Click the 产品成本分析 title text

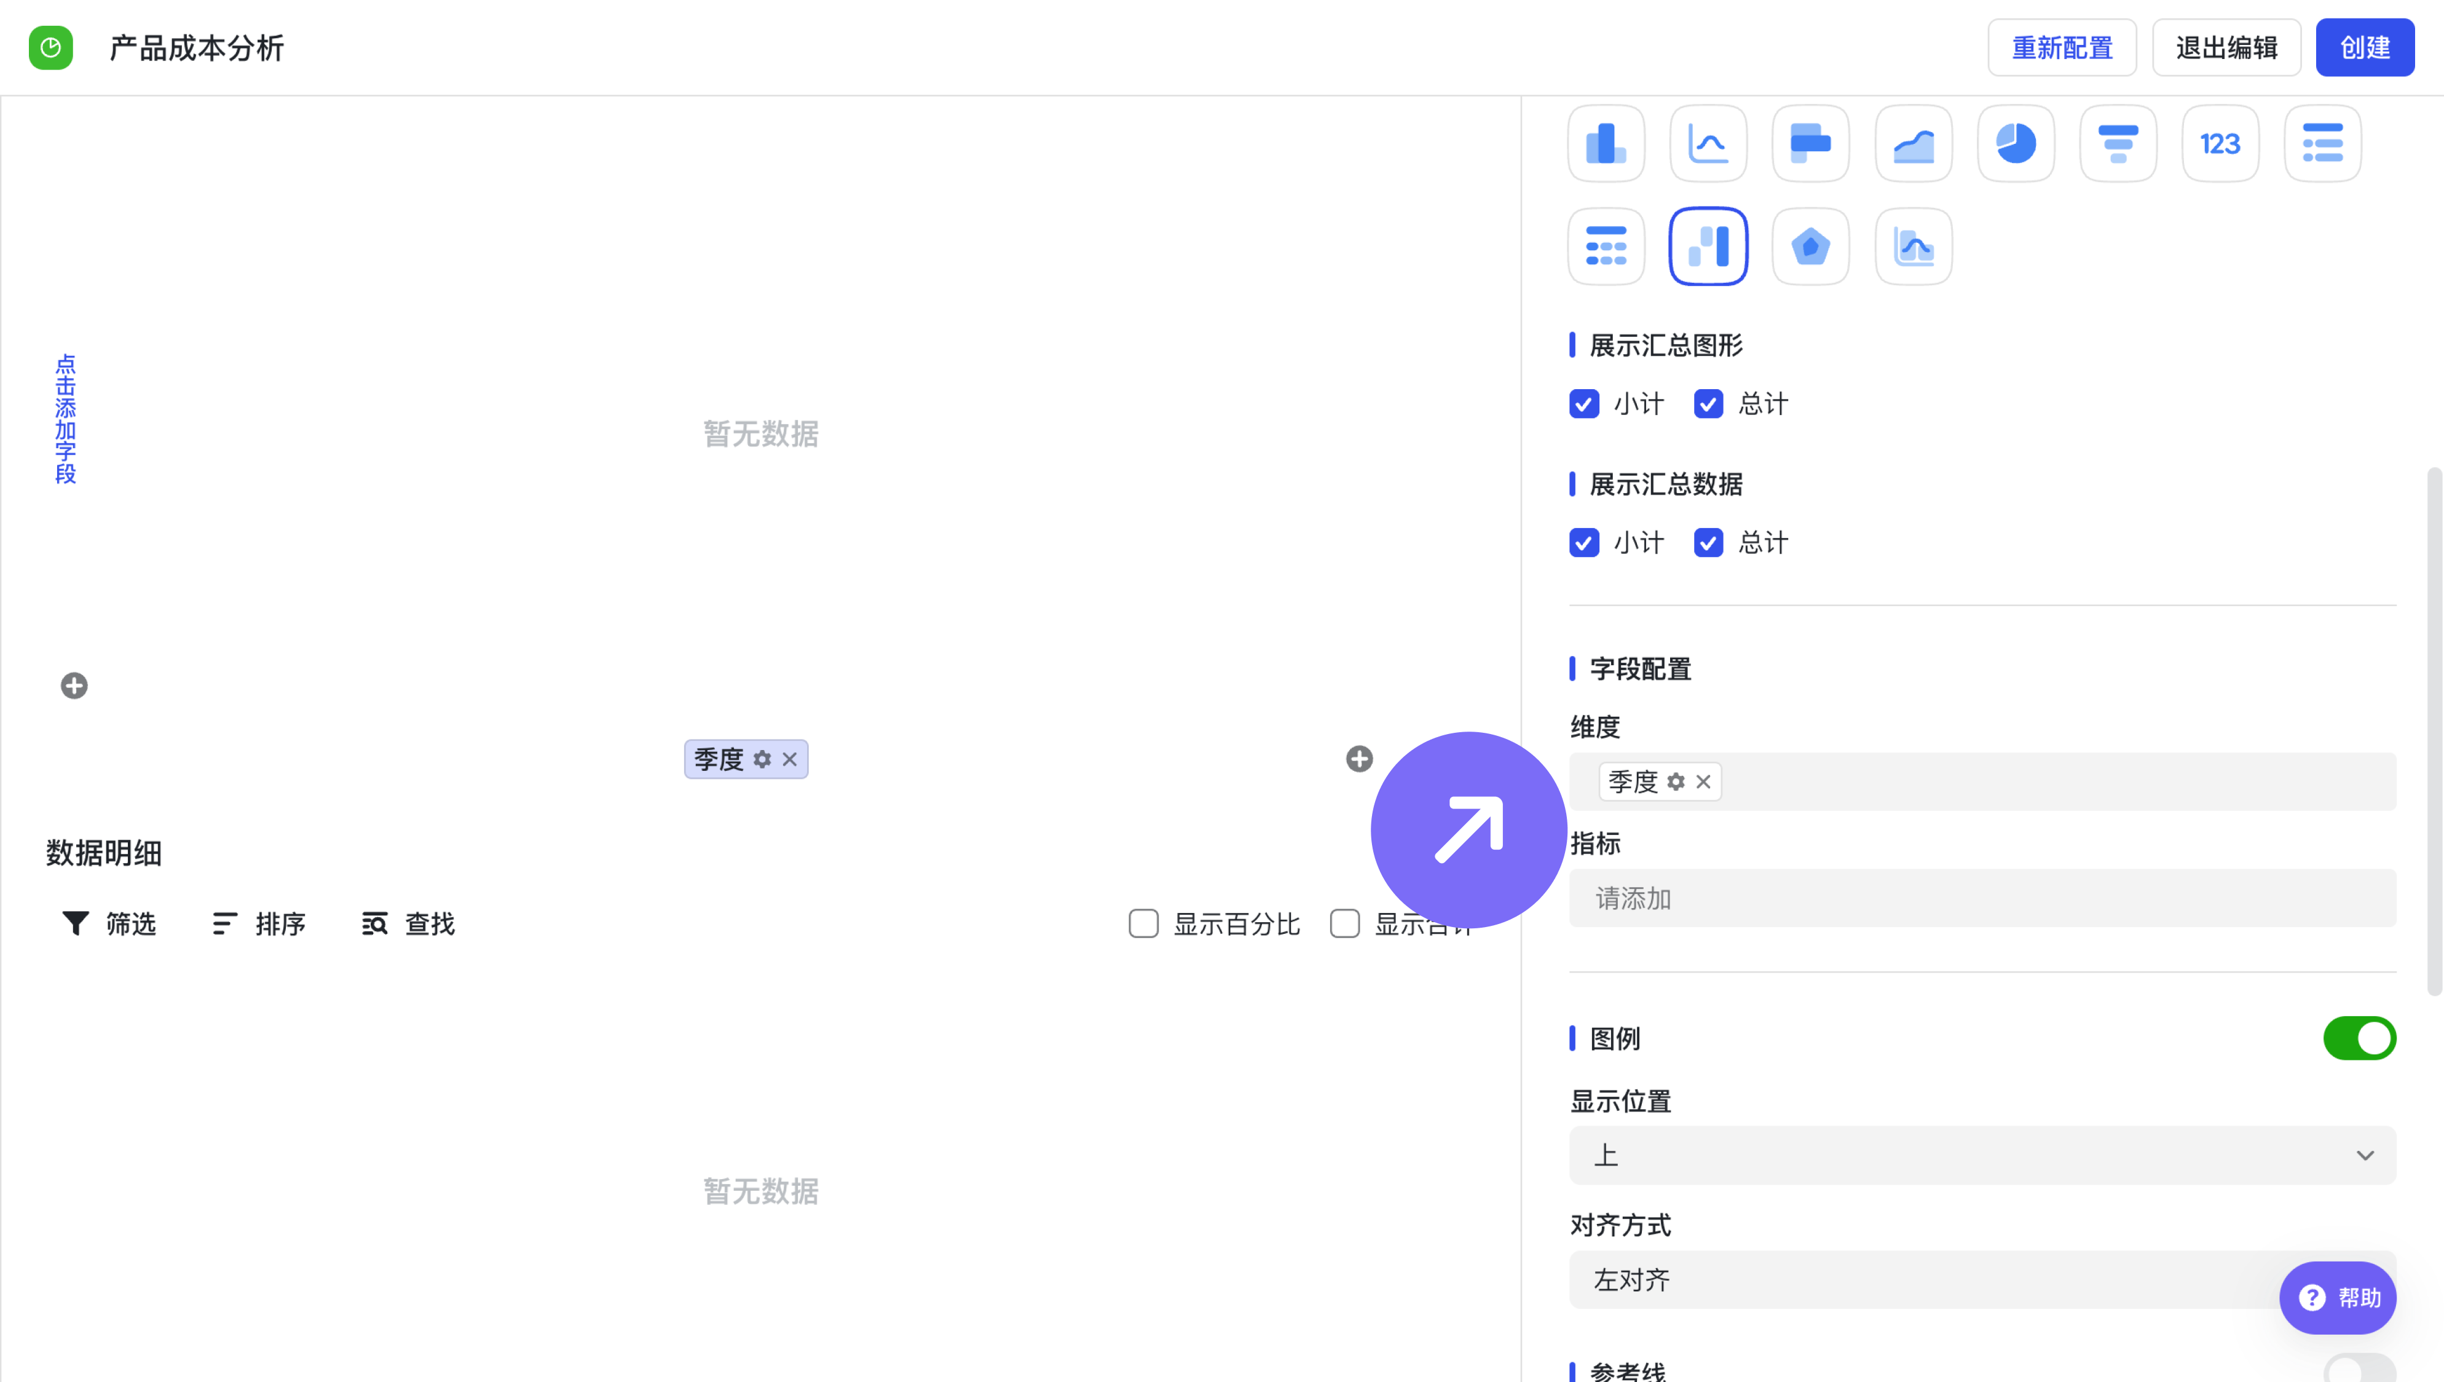tap(197, 47)
